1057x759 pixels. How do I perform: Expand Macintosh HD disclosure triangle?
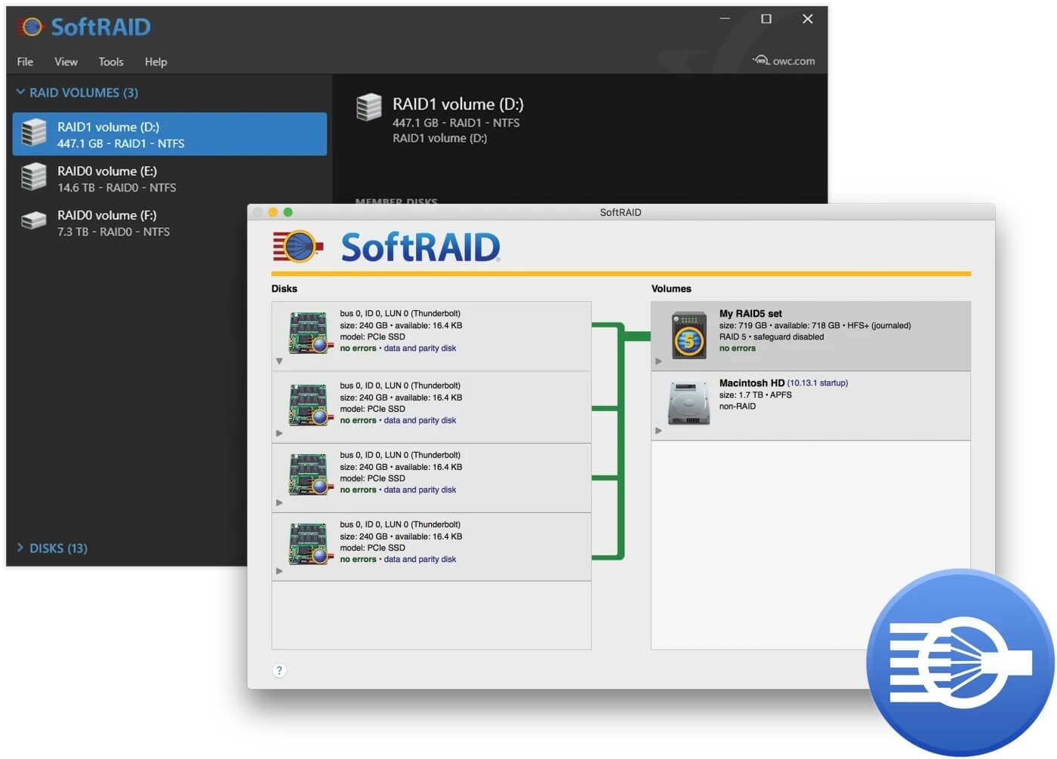point(658,431)
